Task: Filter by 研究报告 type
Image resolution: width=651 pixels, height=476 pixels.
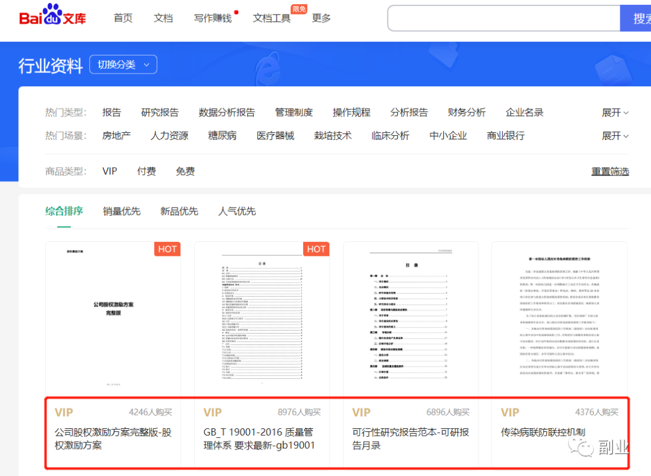Action: 160,113
